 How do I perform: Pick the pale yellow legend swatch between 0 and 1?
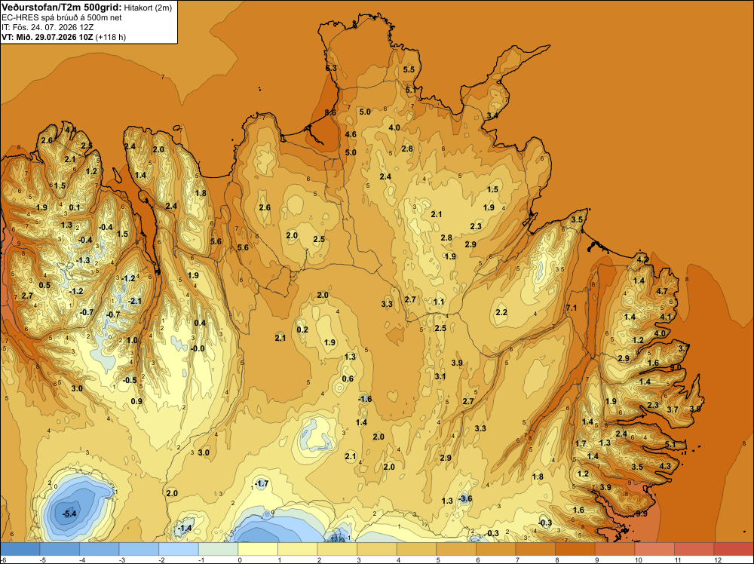[x=258, y=549]
